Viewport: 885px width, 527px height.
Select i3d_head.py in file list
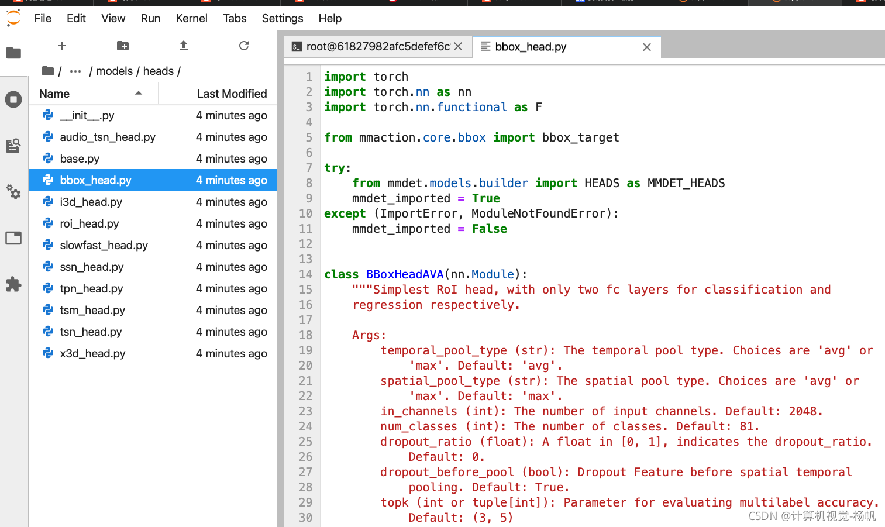tap(153, 202)
